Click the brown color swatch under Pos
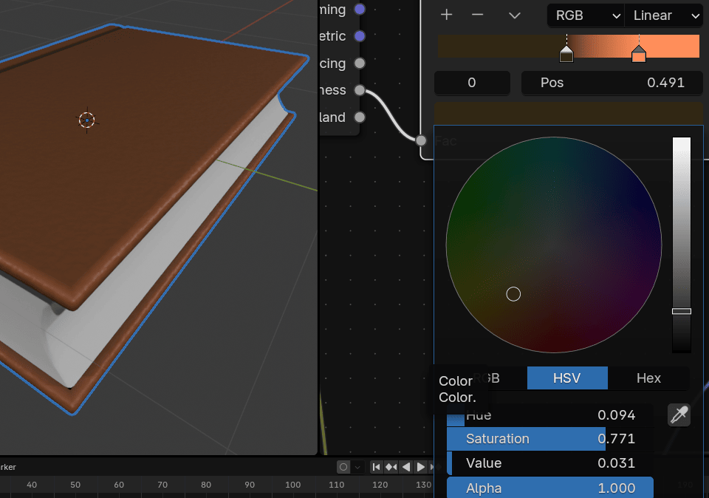This screenshot has width=709, height=498. tap(568, 112)
